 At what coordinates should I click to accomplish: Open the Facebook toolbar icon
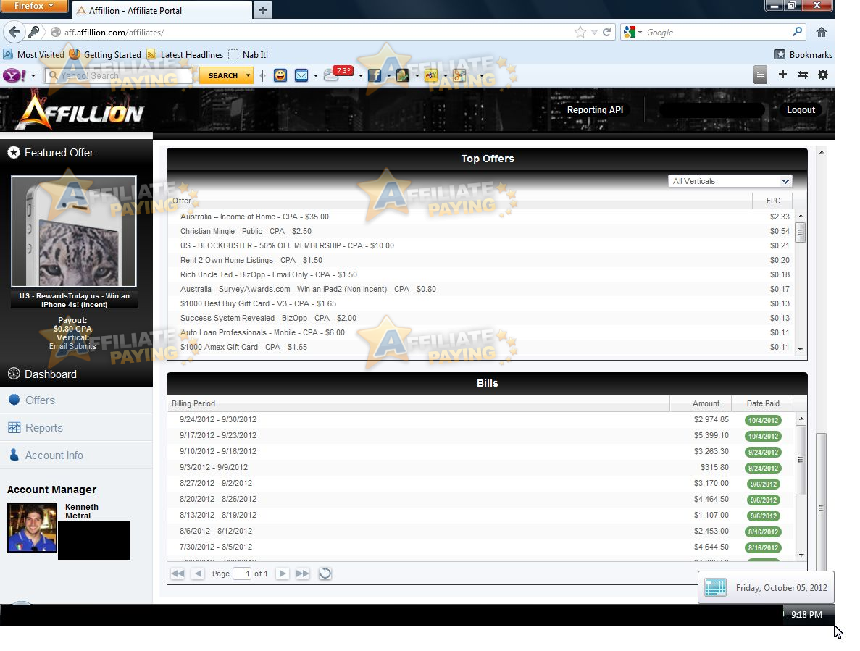click(375, 75)
